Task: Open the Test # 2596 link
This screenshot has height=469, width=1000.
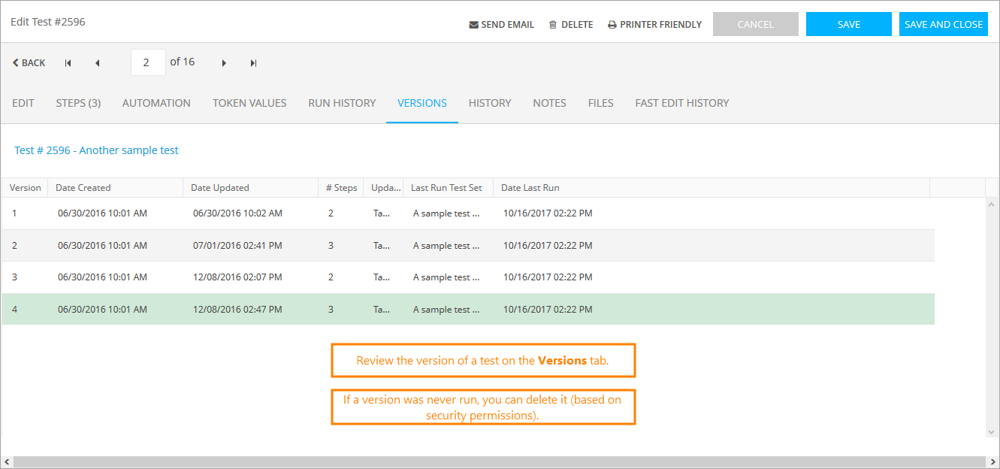Action: (96, 150)
